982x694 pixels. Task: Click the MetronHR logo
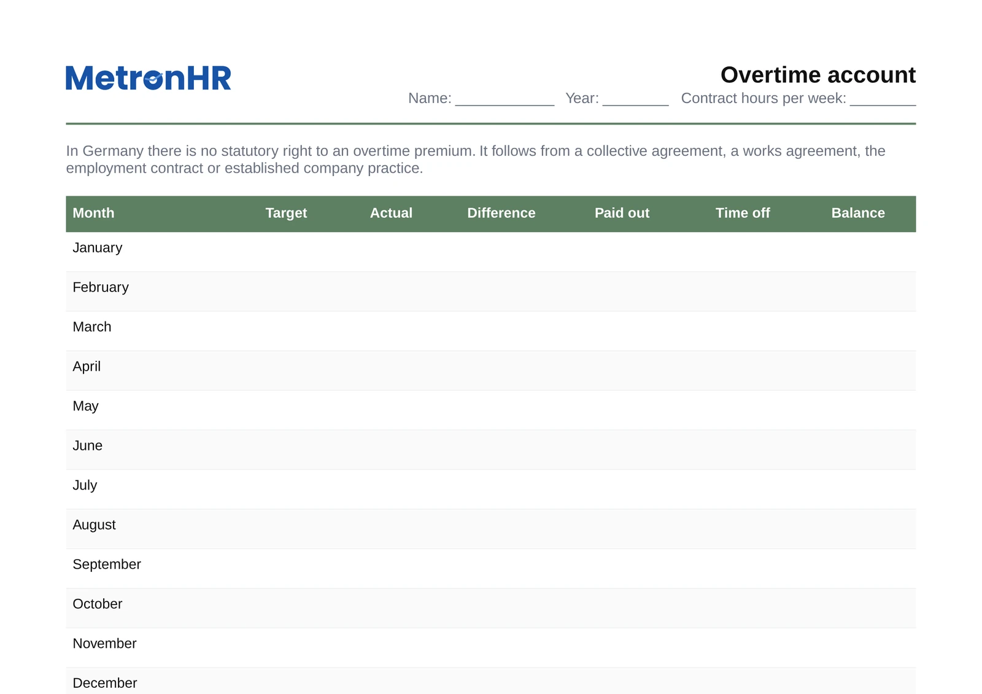[x=149, y=79]
